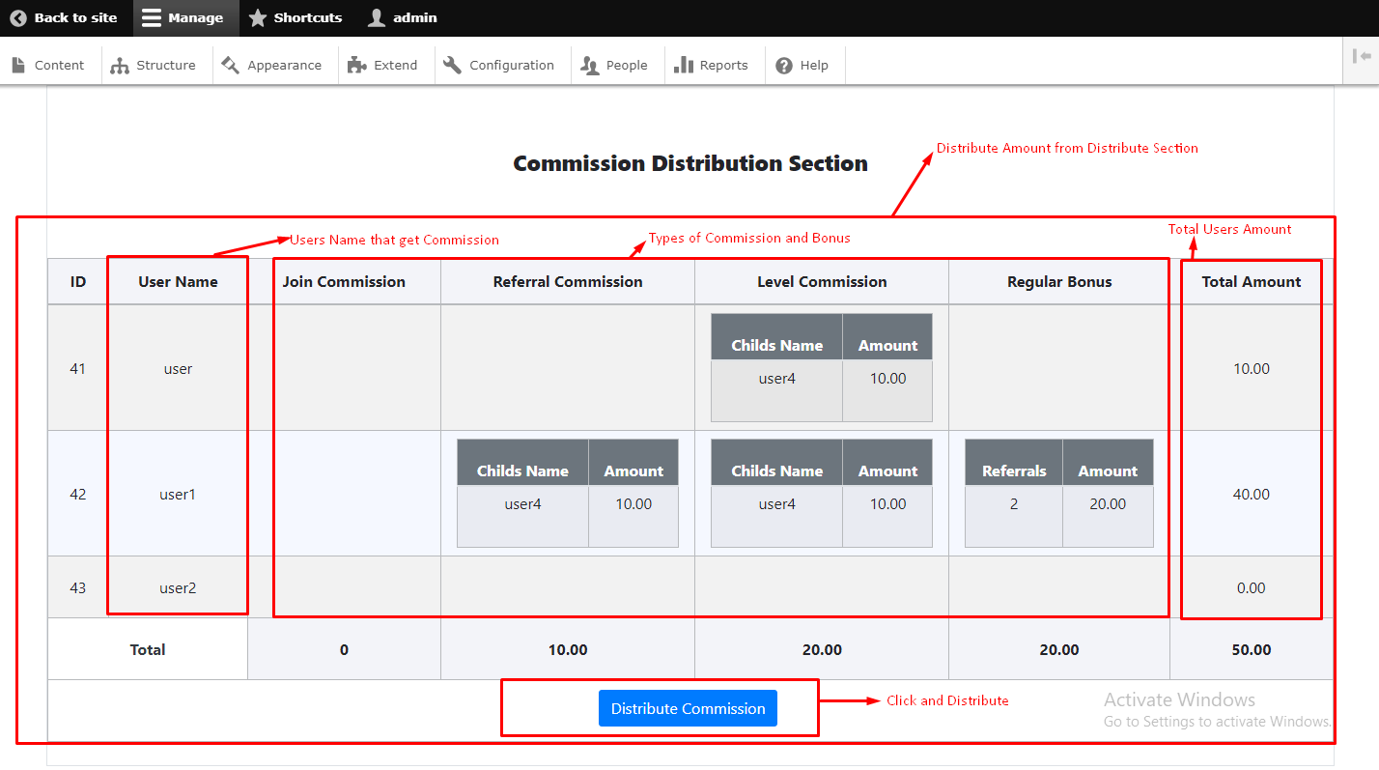Click the Back to site arrow icon
Screen dimensions: 1379x770
click(x=18, y=18)
